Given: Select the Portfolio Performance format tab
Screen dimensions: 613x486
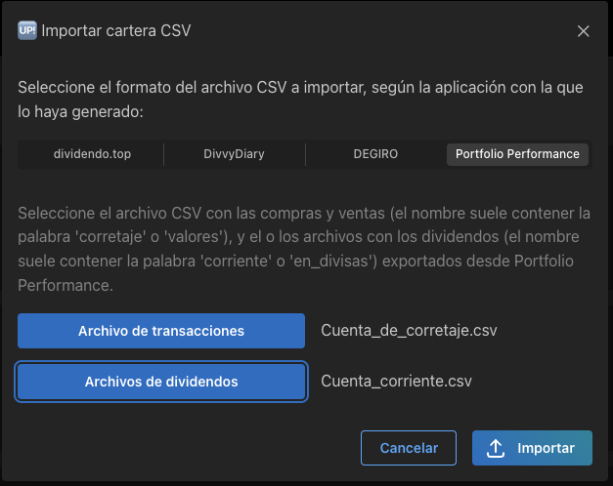Looking at the screenshot, I should (517, 154).
